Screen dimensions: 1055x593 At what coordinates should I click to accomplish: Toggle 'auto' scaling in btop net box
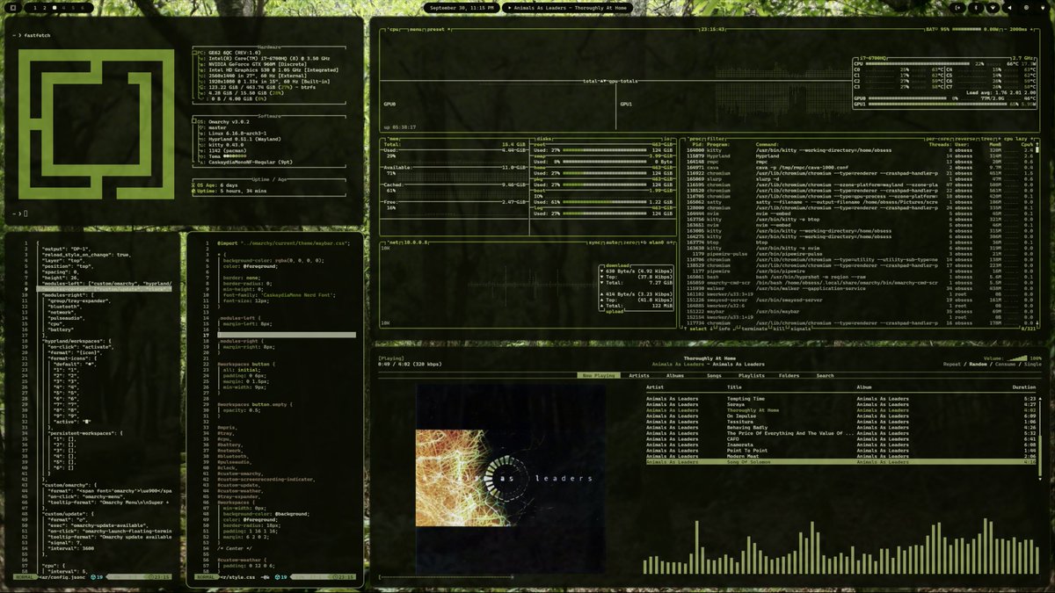click(613, 242)
